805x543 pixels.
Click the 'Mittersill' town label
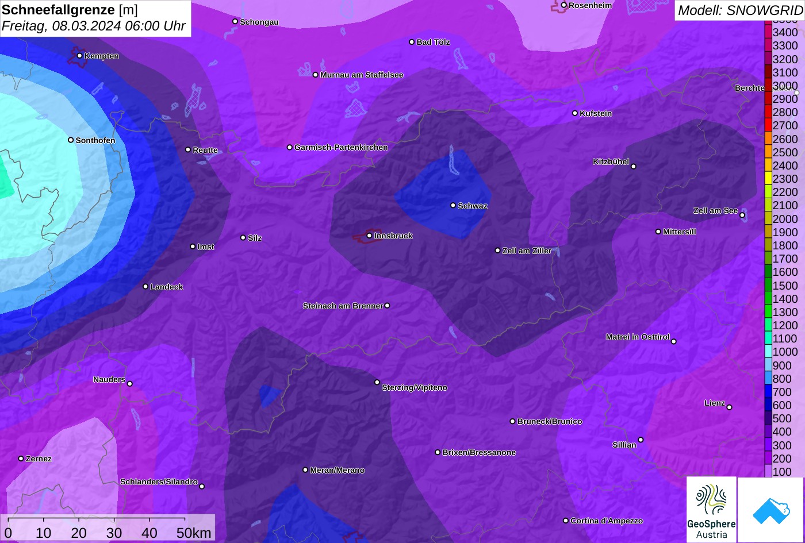pyautogui.click(x=680, y=232)
